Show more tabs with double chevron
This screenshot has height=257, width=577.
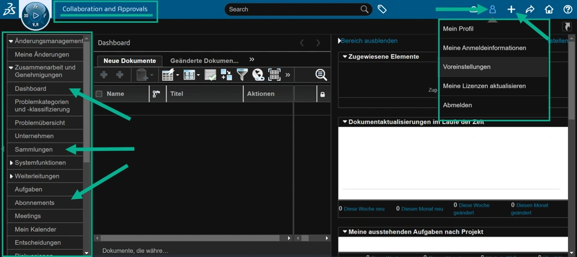(x=252, y=59)
